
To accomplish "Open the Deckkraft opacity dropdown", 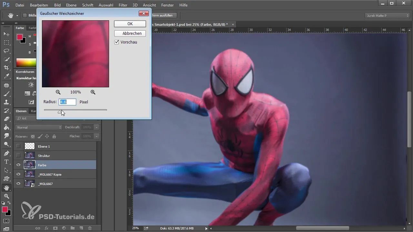I will click(x=96, y=127).
